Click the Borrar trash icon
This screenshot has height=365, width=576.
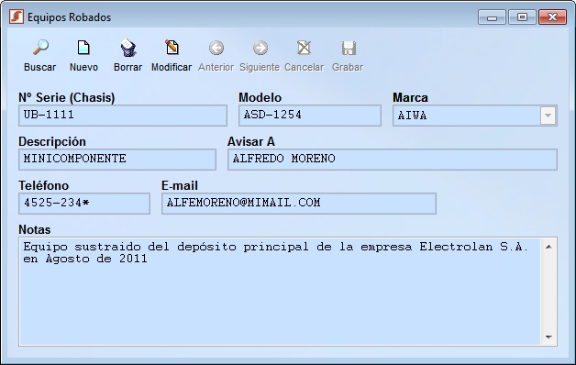128,48
